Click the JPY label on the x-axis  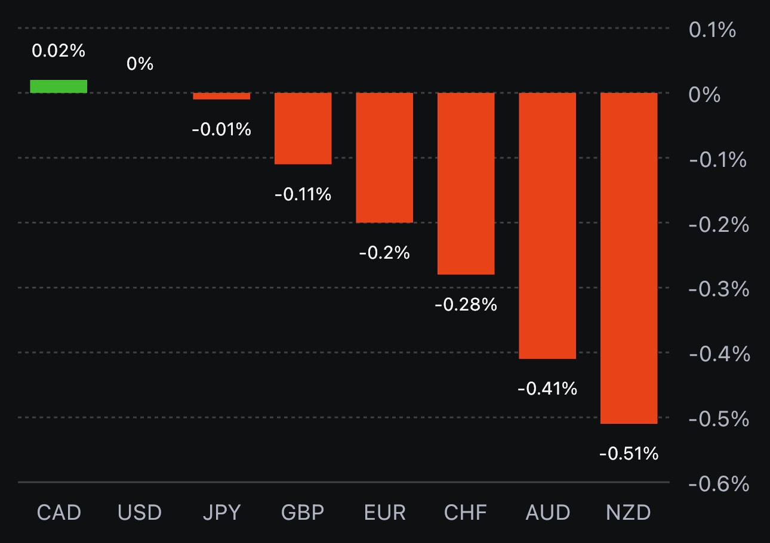tap(221, 513)
